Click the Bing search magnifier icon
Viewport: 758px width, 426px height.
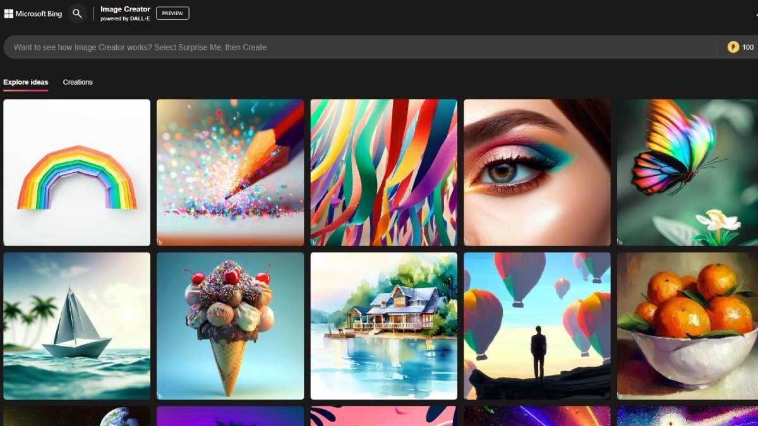[77, 13]
